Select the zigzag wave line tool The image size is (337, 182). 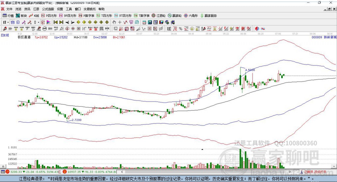pyautogui.click(x=144, y=29)
